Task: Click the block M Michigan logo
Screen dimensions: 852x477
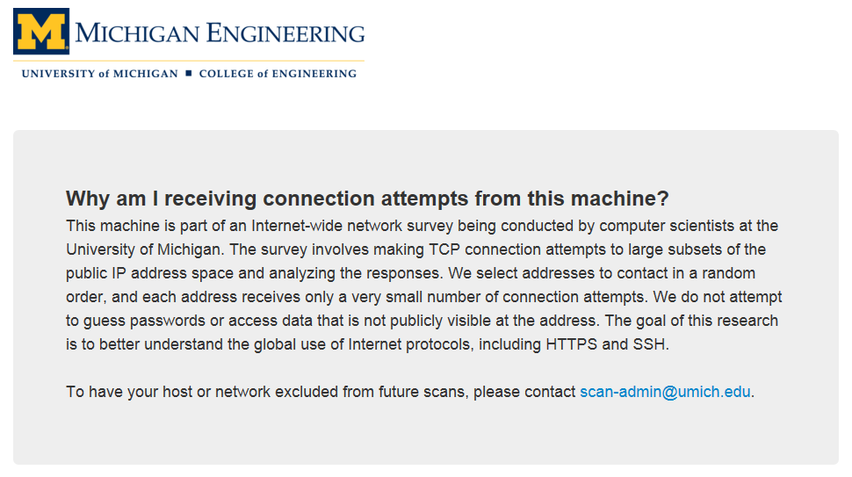Action: 41,32
